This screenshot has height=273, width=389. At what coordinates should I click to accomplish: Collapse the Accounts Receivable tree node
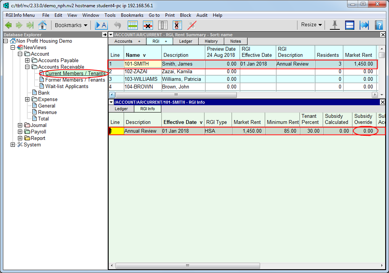coord(27,67)
